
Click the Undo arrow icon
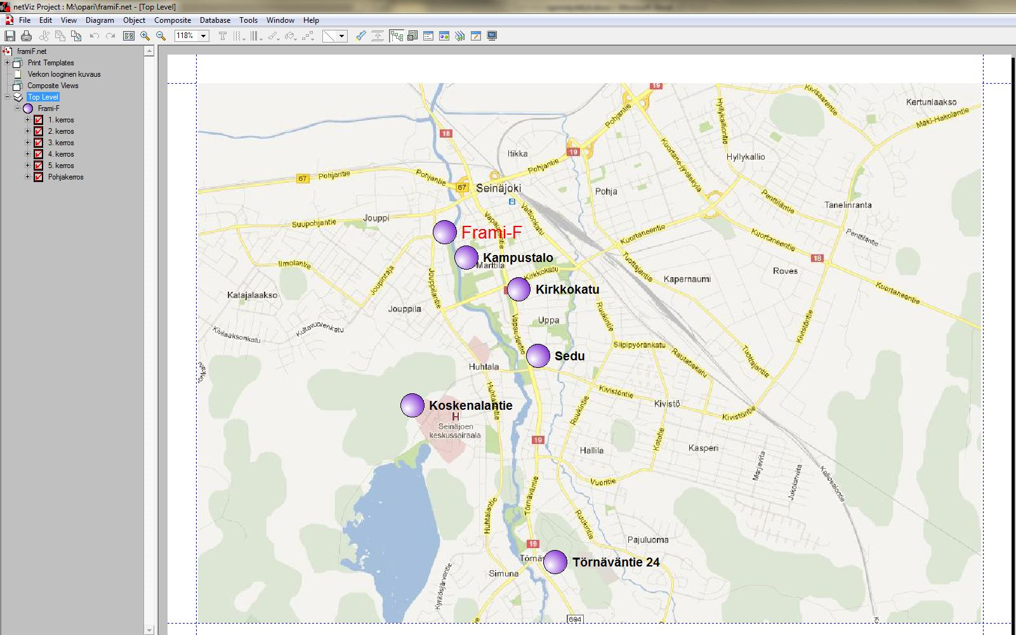pos(94,36)
